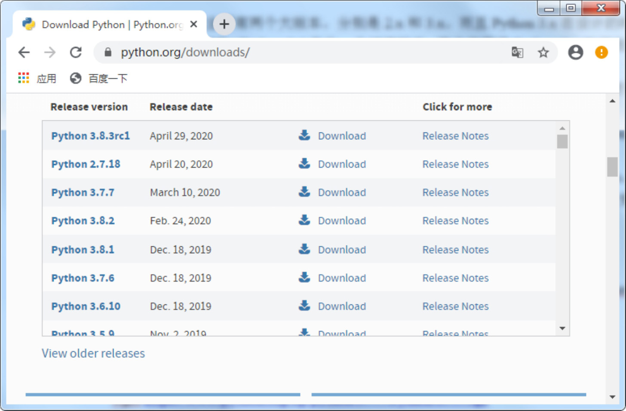
Task: Minimize the browser window
Action: point(549,8)
